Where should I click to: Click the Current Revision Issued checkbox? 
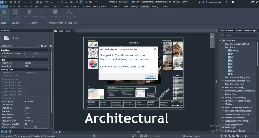[26, 82]
